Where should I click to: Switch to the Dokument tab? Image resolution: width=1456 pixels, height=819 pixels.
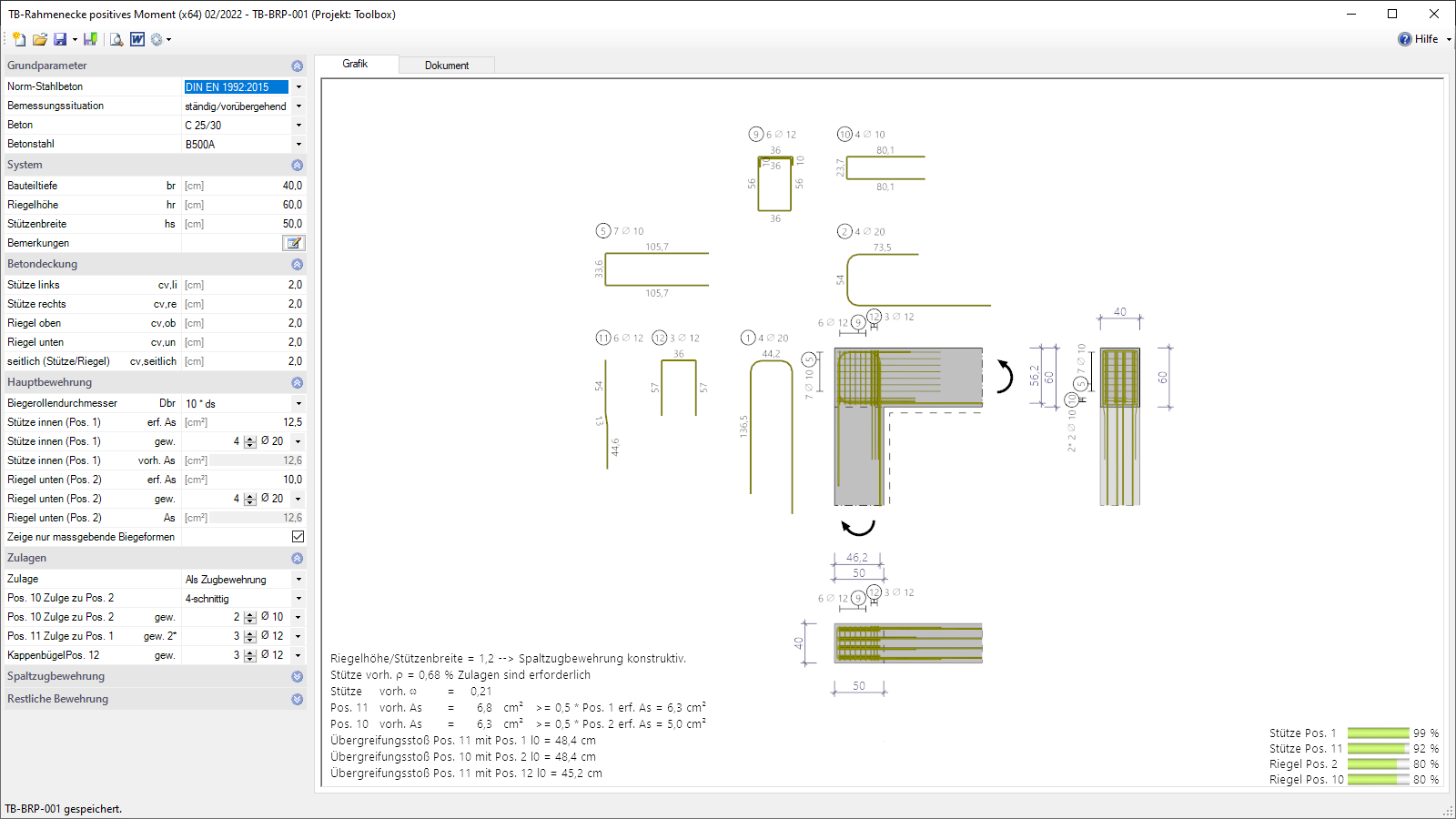(447, 66)
